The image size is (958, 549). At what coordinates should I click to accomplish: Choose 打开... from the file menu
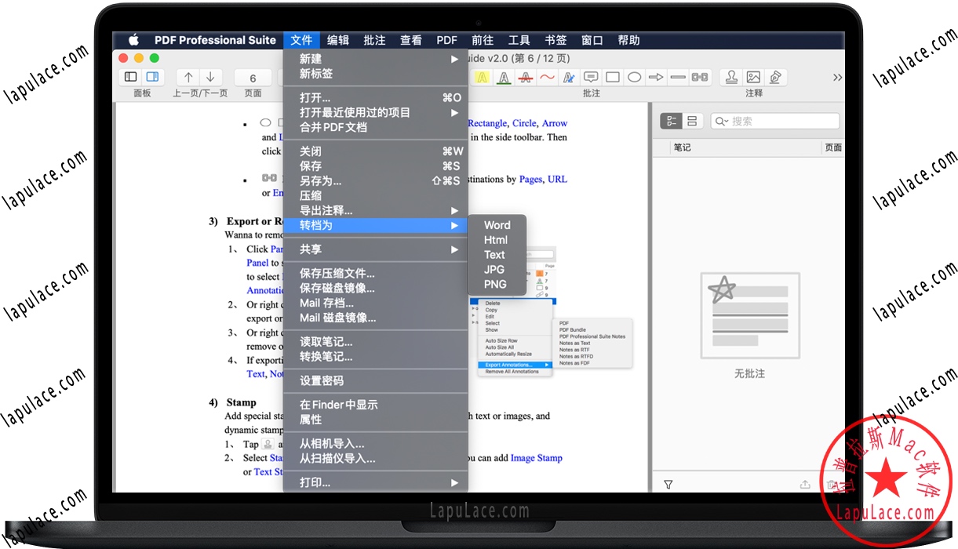[375, 98]
